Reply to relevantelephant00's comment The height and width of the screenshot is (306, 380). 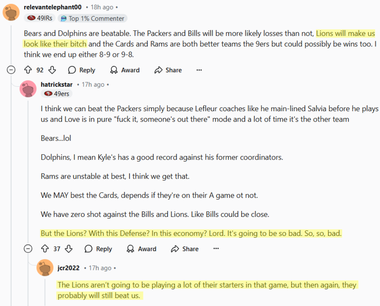82,70
